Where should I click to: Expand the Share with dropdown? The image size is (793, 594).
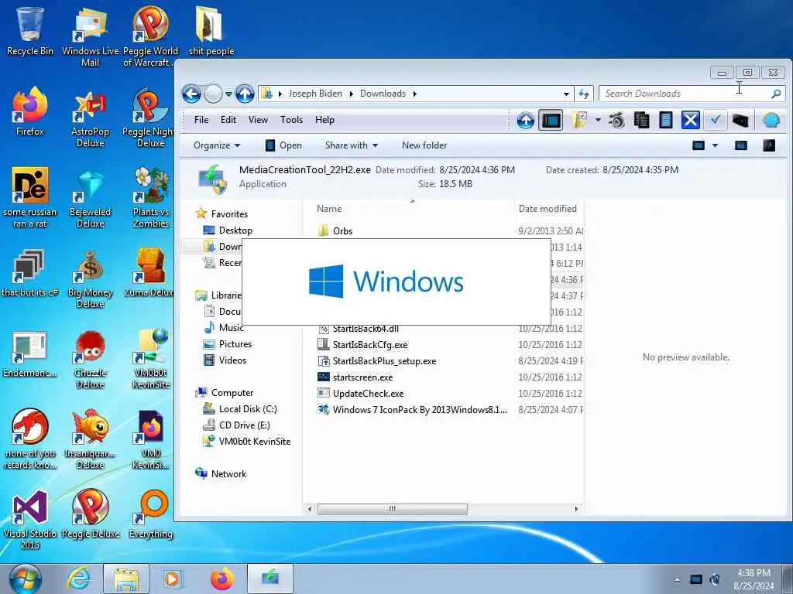coord(352,145)
